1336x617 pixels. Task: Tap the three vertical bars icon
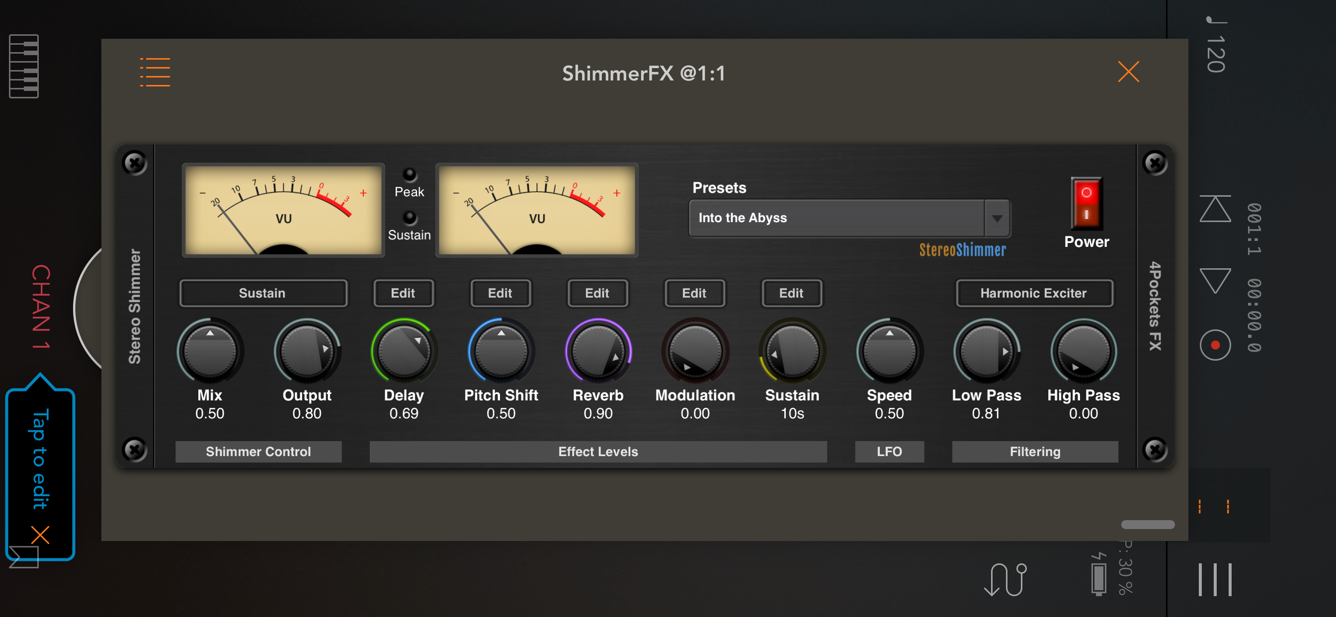click(1215, 580)
